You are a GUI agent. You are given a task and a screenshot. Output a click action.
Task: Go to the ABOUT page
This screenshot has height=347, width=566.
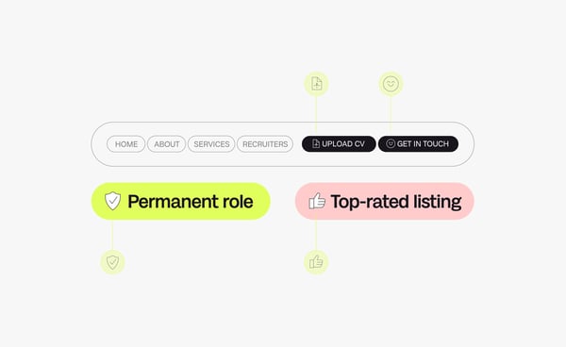click(166, 144)
